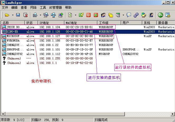The height and width of the screenshot is (122, 175).
Task: Open the 文件 menu
Action: tap(5, 8)
